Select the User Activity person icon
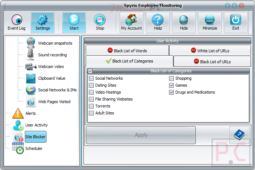 (18, 125)
